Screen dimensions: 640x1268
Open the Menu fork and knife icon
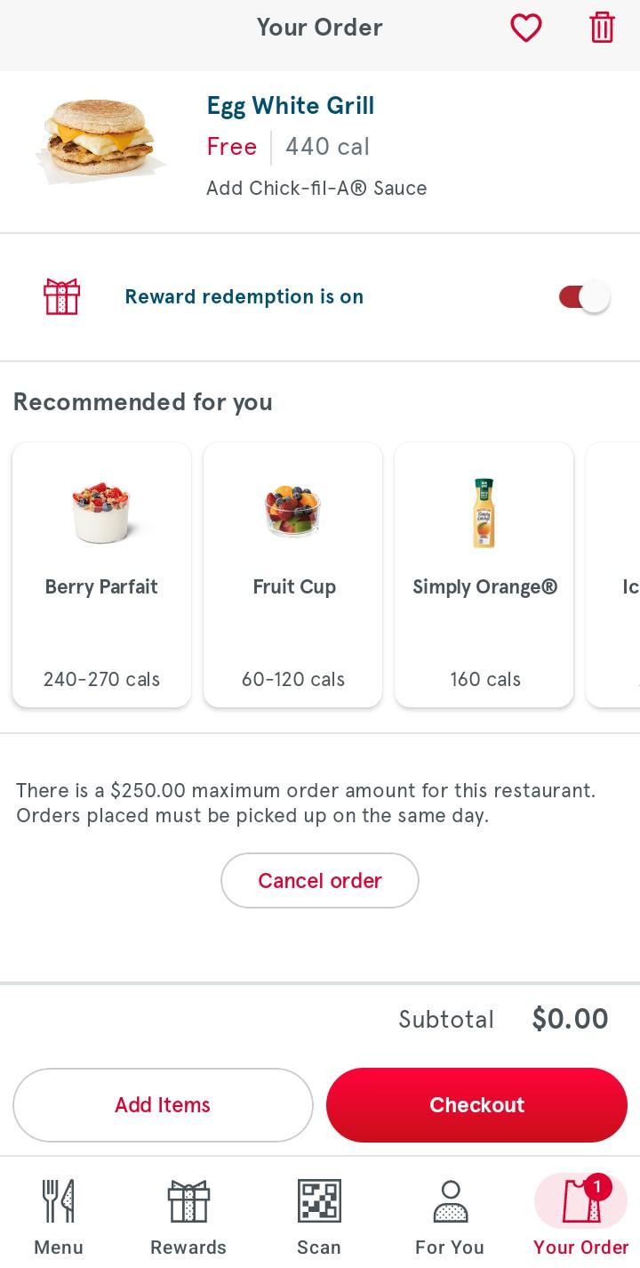(59, 1200)
